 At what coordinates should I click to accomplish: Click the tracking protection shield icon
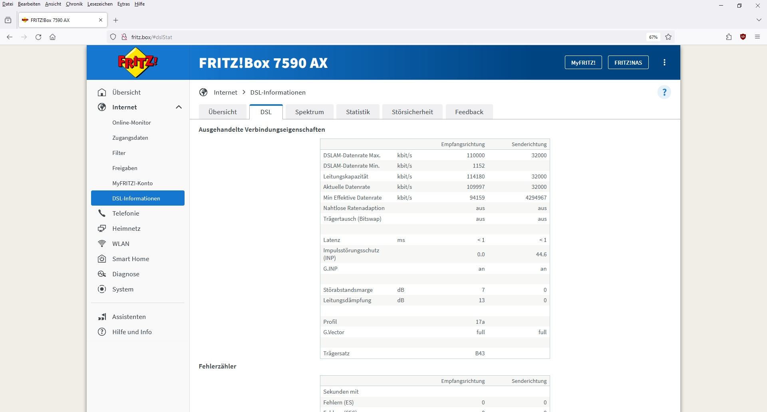click(x=113, y=37)
